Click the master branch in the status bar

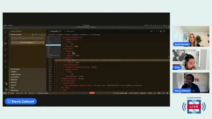click(11, 93)
